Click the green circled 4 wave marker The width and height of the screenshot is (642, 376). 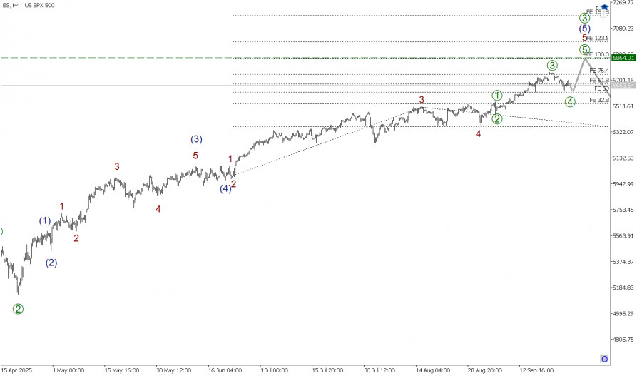click(570, 102)
